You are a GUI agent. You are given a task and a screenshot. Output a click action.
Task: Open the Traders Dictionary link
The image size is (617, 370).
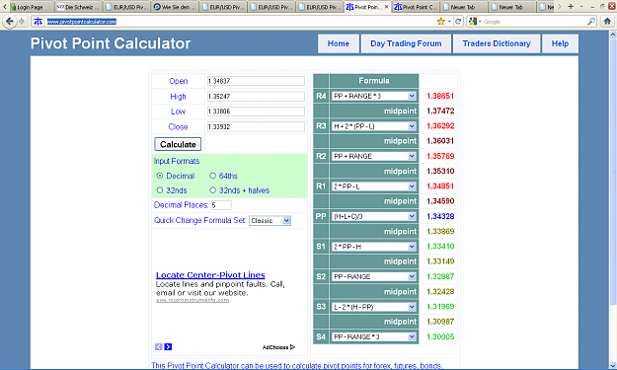click(497, 43)
